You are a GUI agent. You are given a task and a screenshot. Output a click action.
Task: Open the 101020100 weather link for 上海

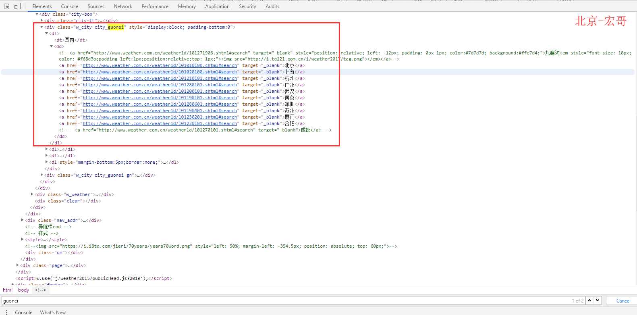click(160, 72)
